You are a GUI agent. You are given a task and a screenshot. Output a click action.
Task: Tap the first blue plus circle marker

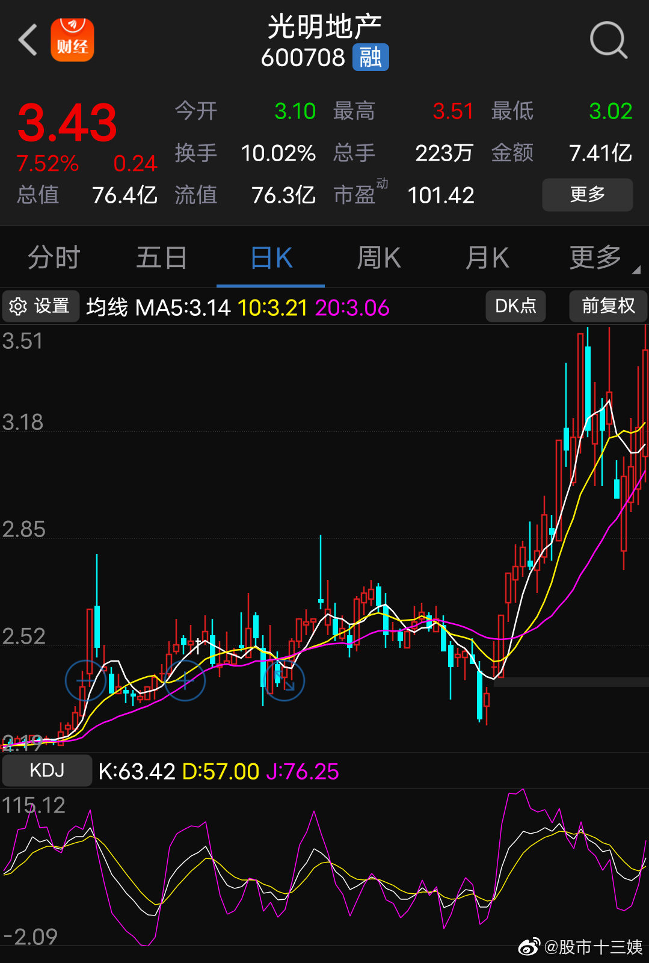click(x=85, y=680)
